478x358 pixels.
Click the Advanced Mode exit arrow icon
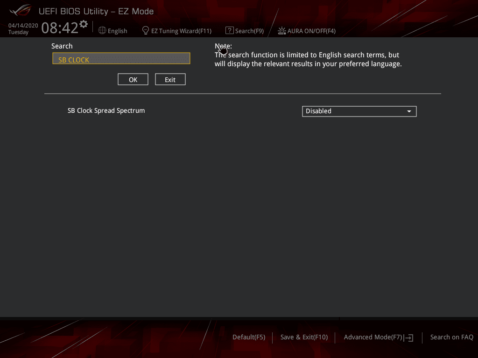(x=409, y=337)
